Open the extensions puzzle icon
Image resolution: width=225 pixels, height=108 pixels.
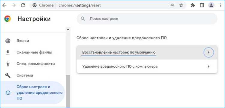(x=193, y=5)
